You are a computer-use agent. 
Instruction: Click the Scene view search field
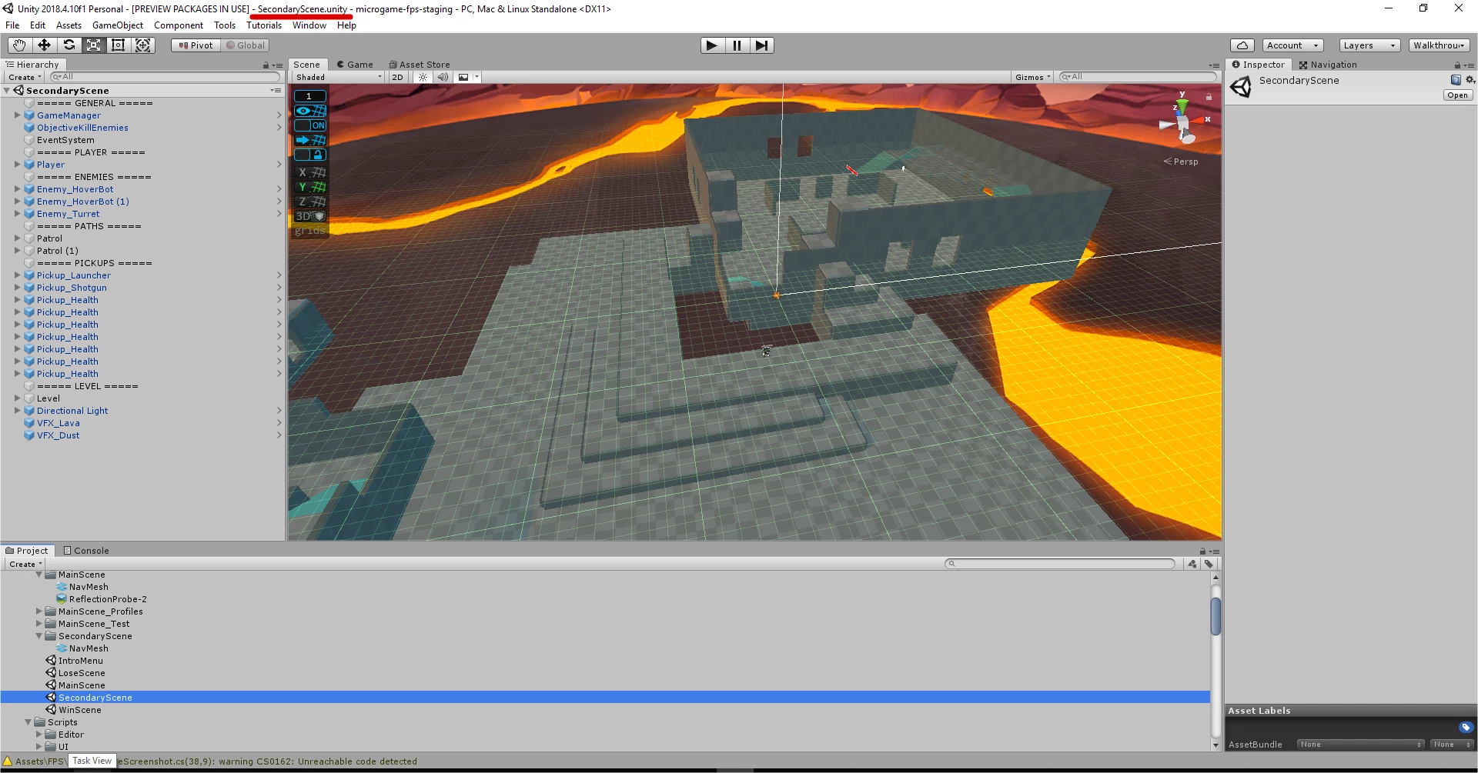coord(1138,77)
